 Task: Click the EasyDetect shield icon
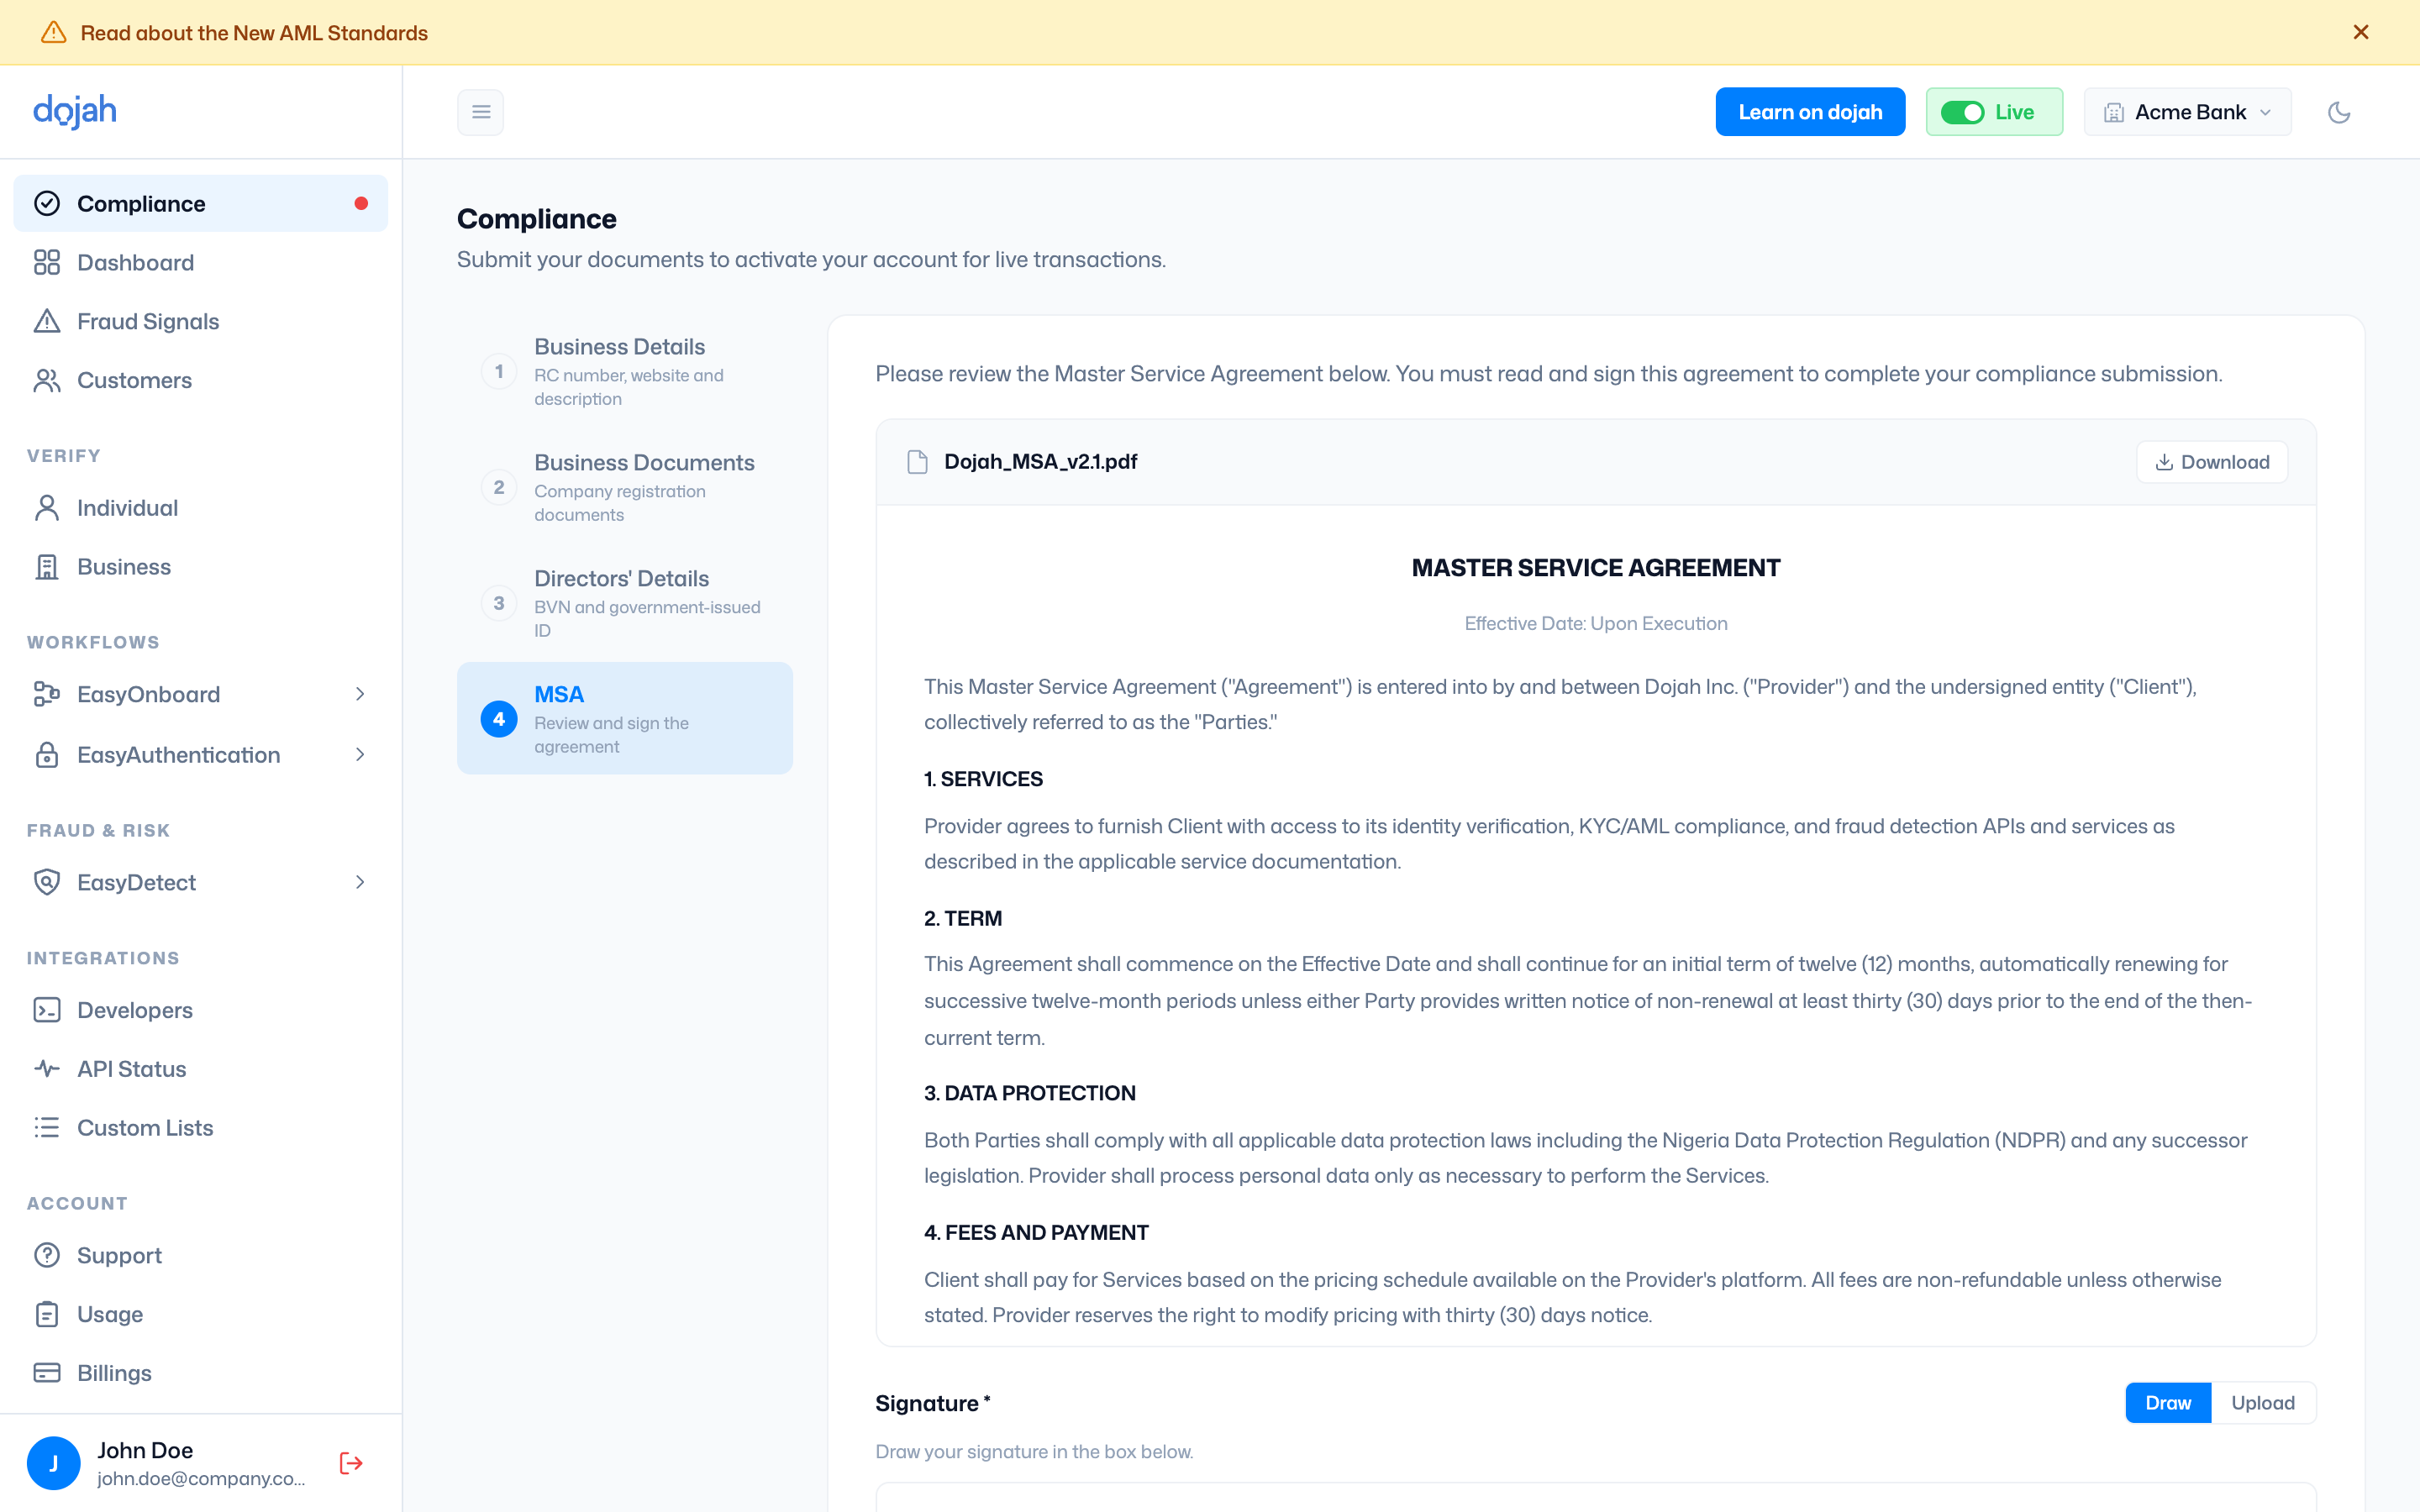coord(47,882)
